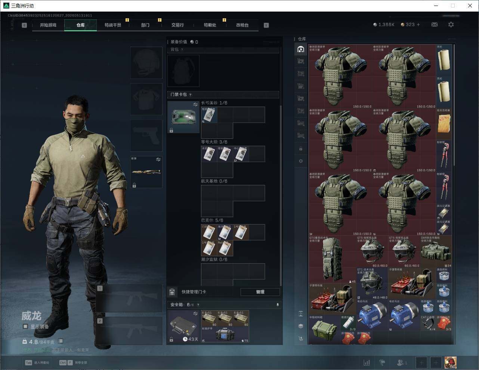Open settings gear in top bar
The height and width of the screenshot is (370, 479).
pos(451,25)
